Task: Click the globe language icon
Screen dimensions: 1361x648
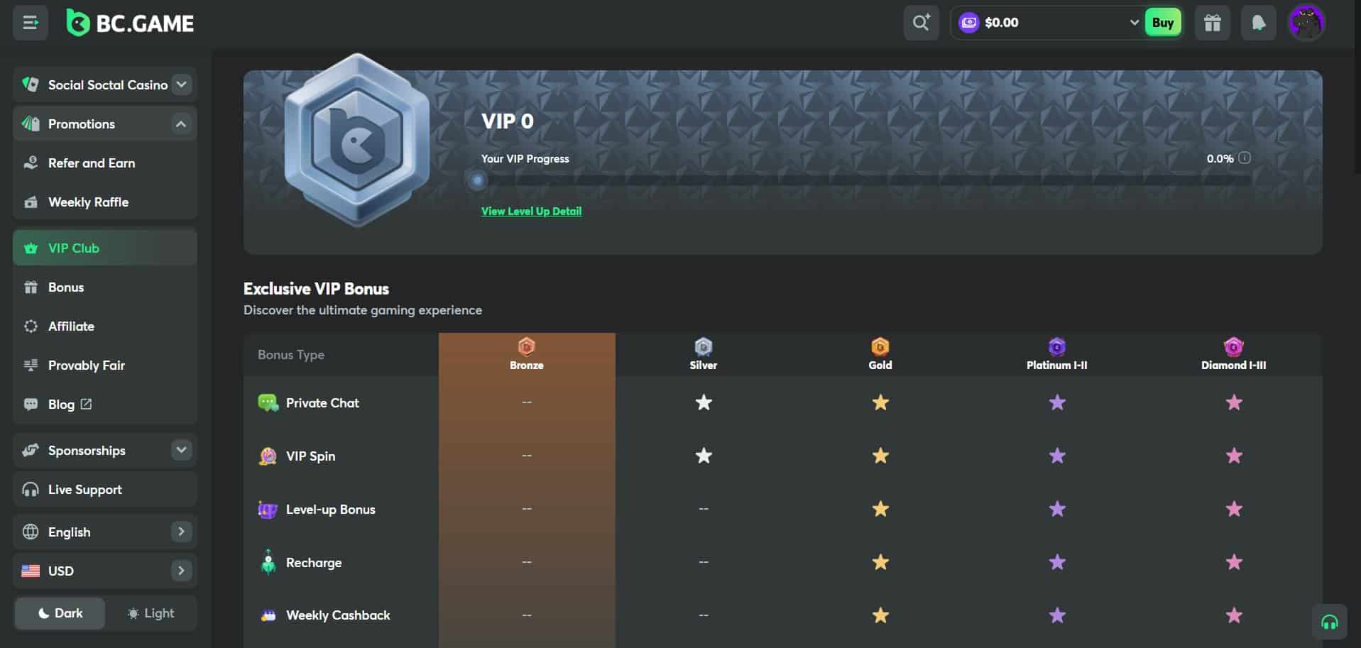Action: [31, 532]
